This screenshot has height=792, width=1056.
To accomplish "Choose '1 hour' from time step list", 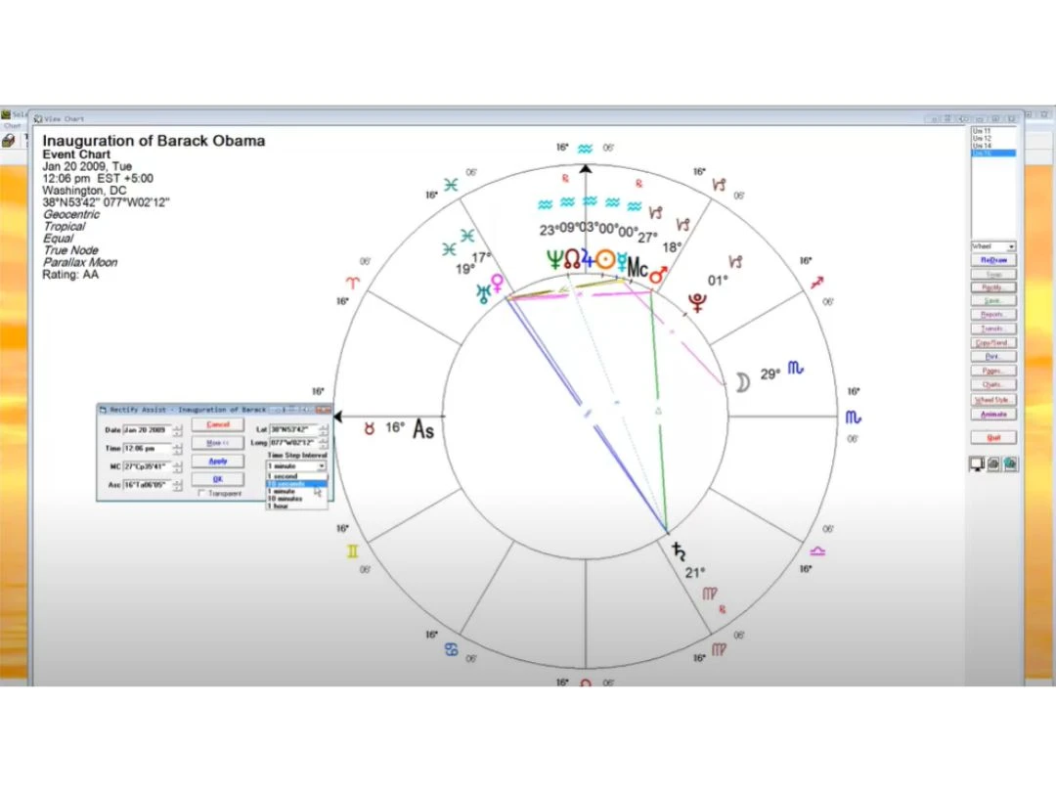I will coord(278,506).
